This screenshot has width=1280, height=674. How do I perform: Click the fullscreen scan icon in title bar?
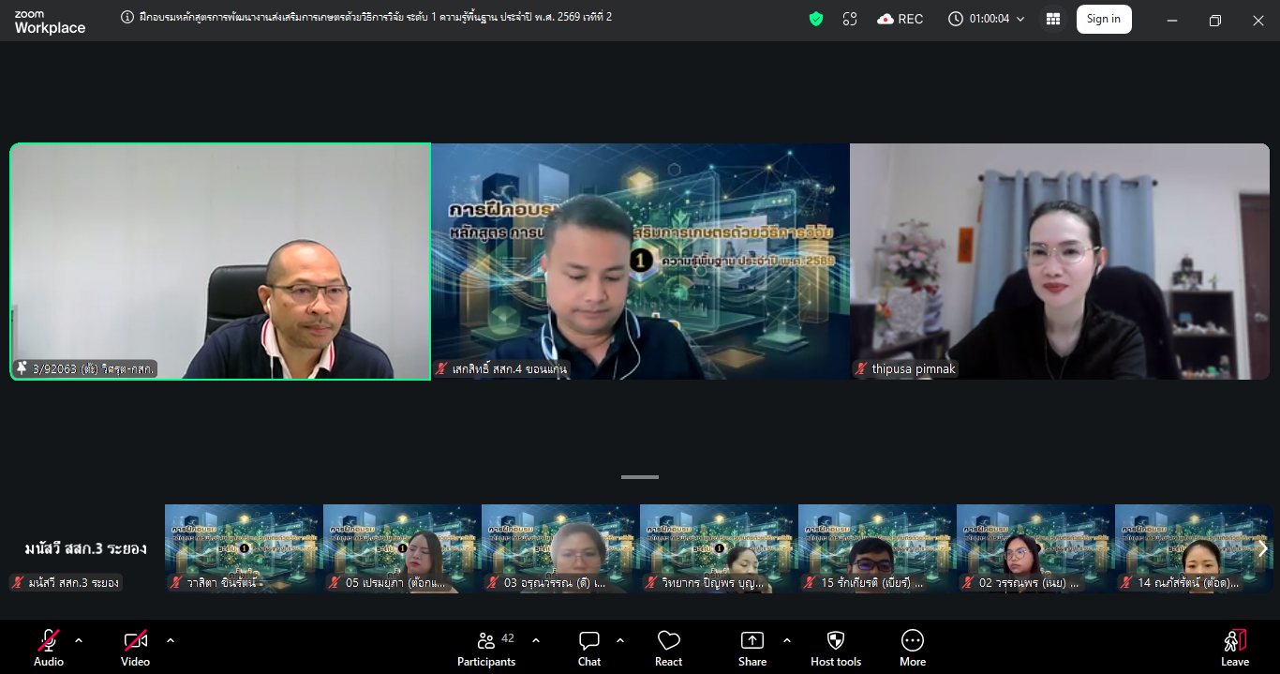click(x=850, y=19)
